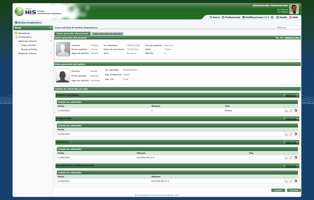Edit the Biopsia request with pencil icon
Screen dimensions: 314x200
pos(291,111)
